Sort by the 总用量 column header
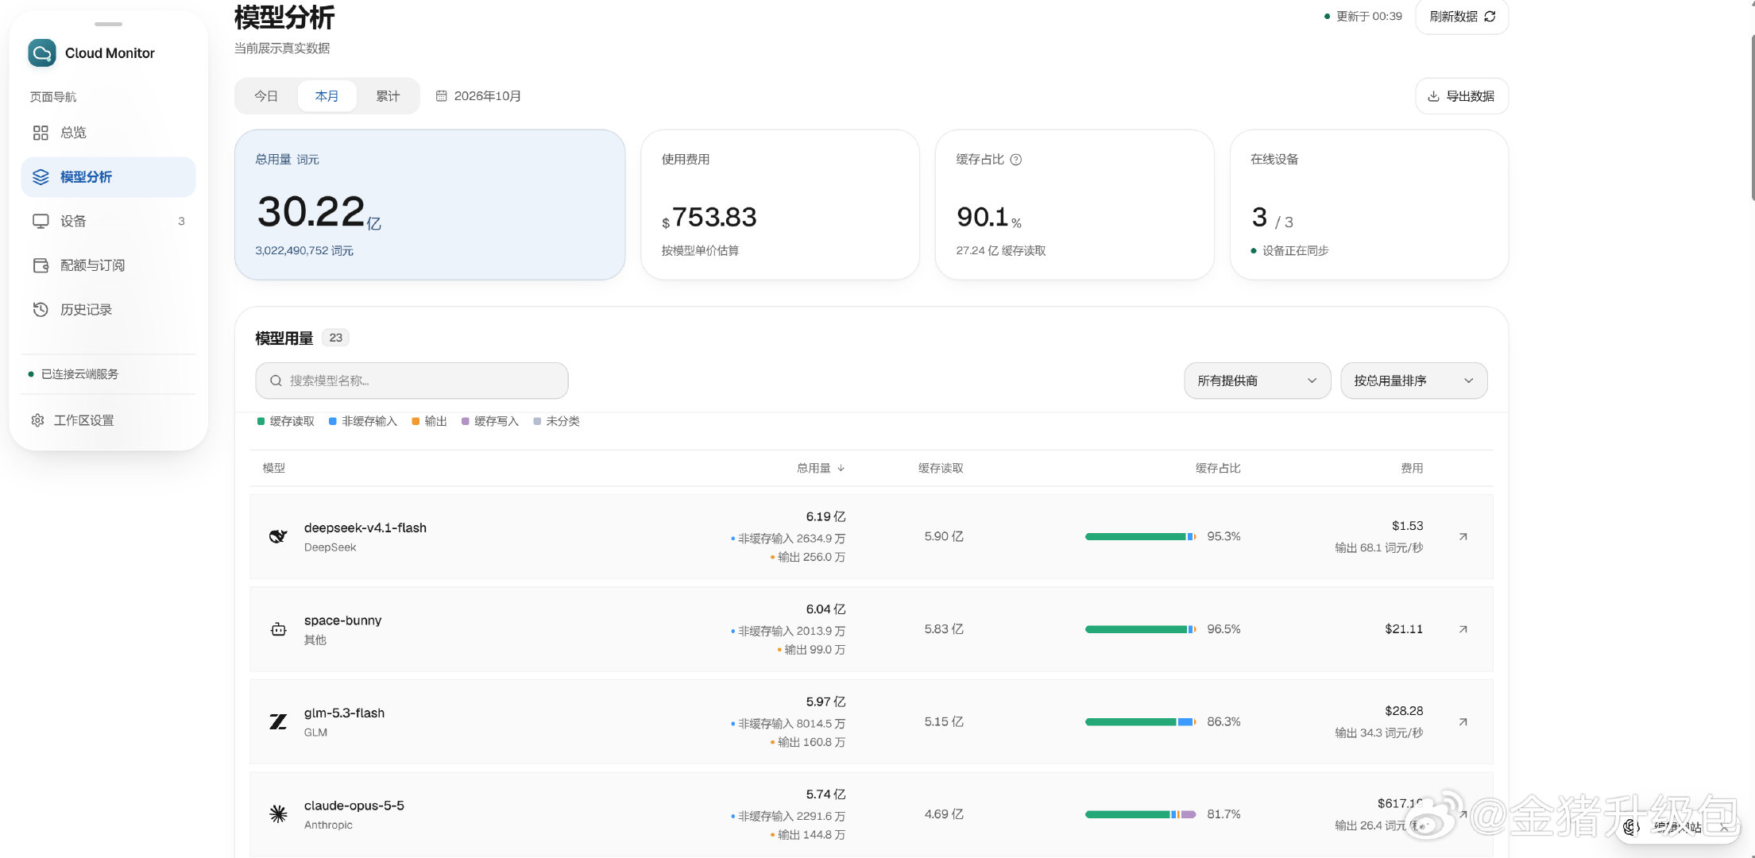This screenshot has height=858, width=1755. pyautogui.click(x=821, y=469)
